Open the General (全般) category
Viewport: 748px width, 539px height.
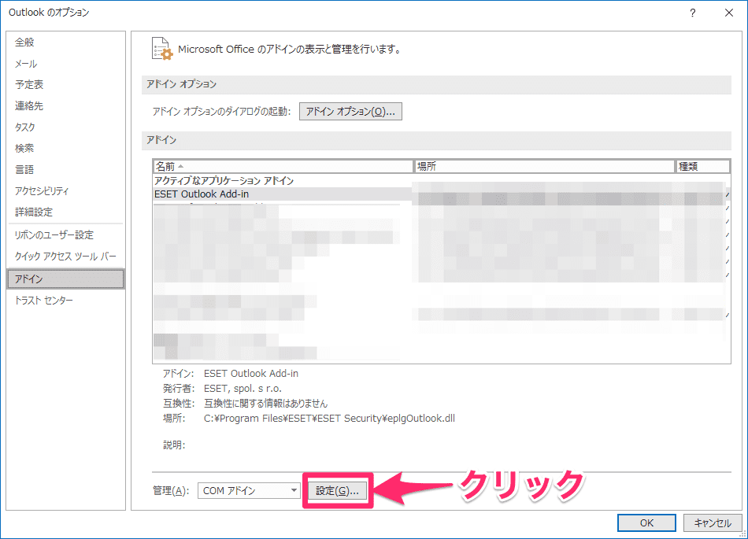(x=25, y=42)
